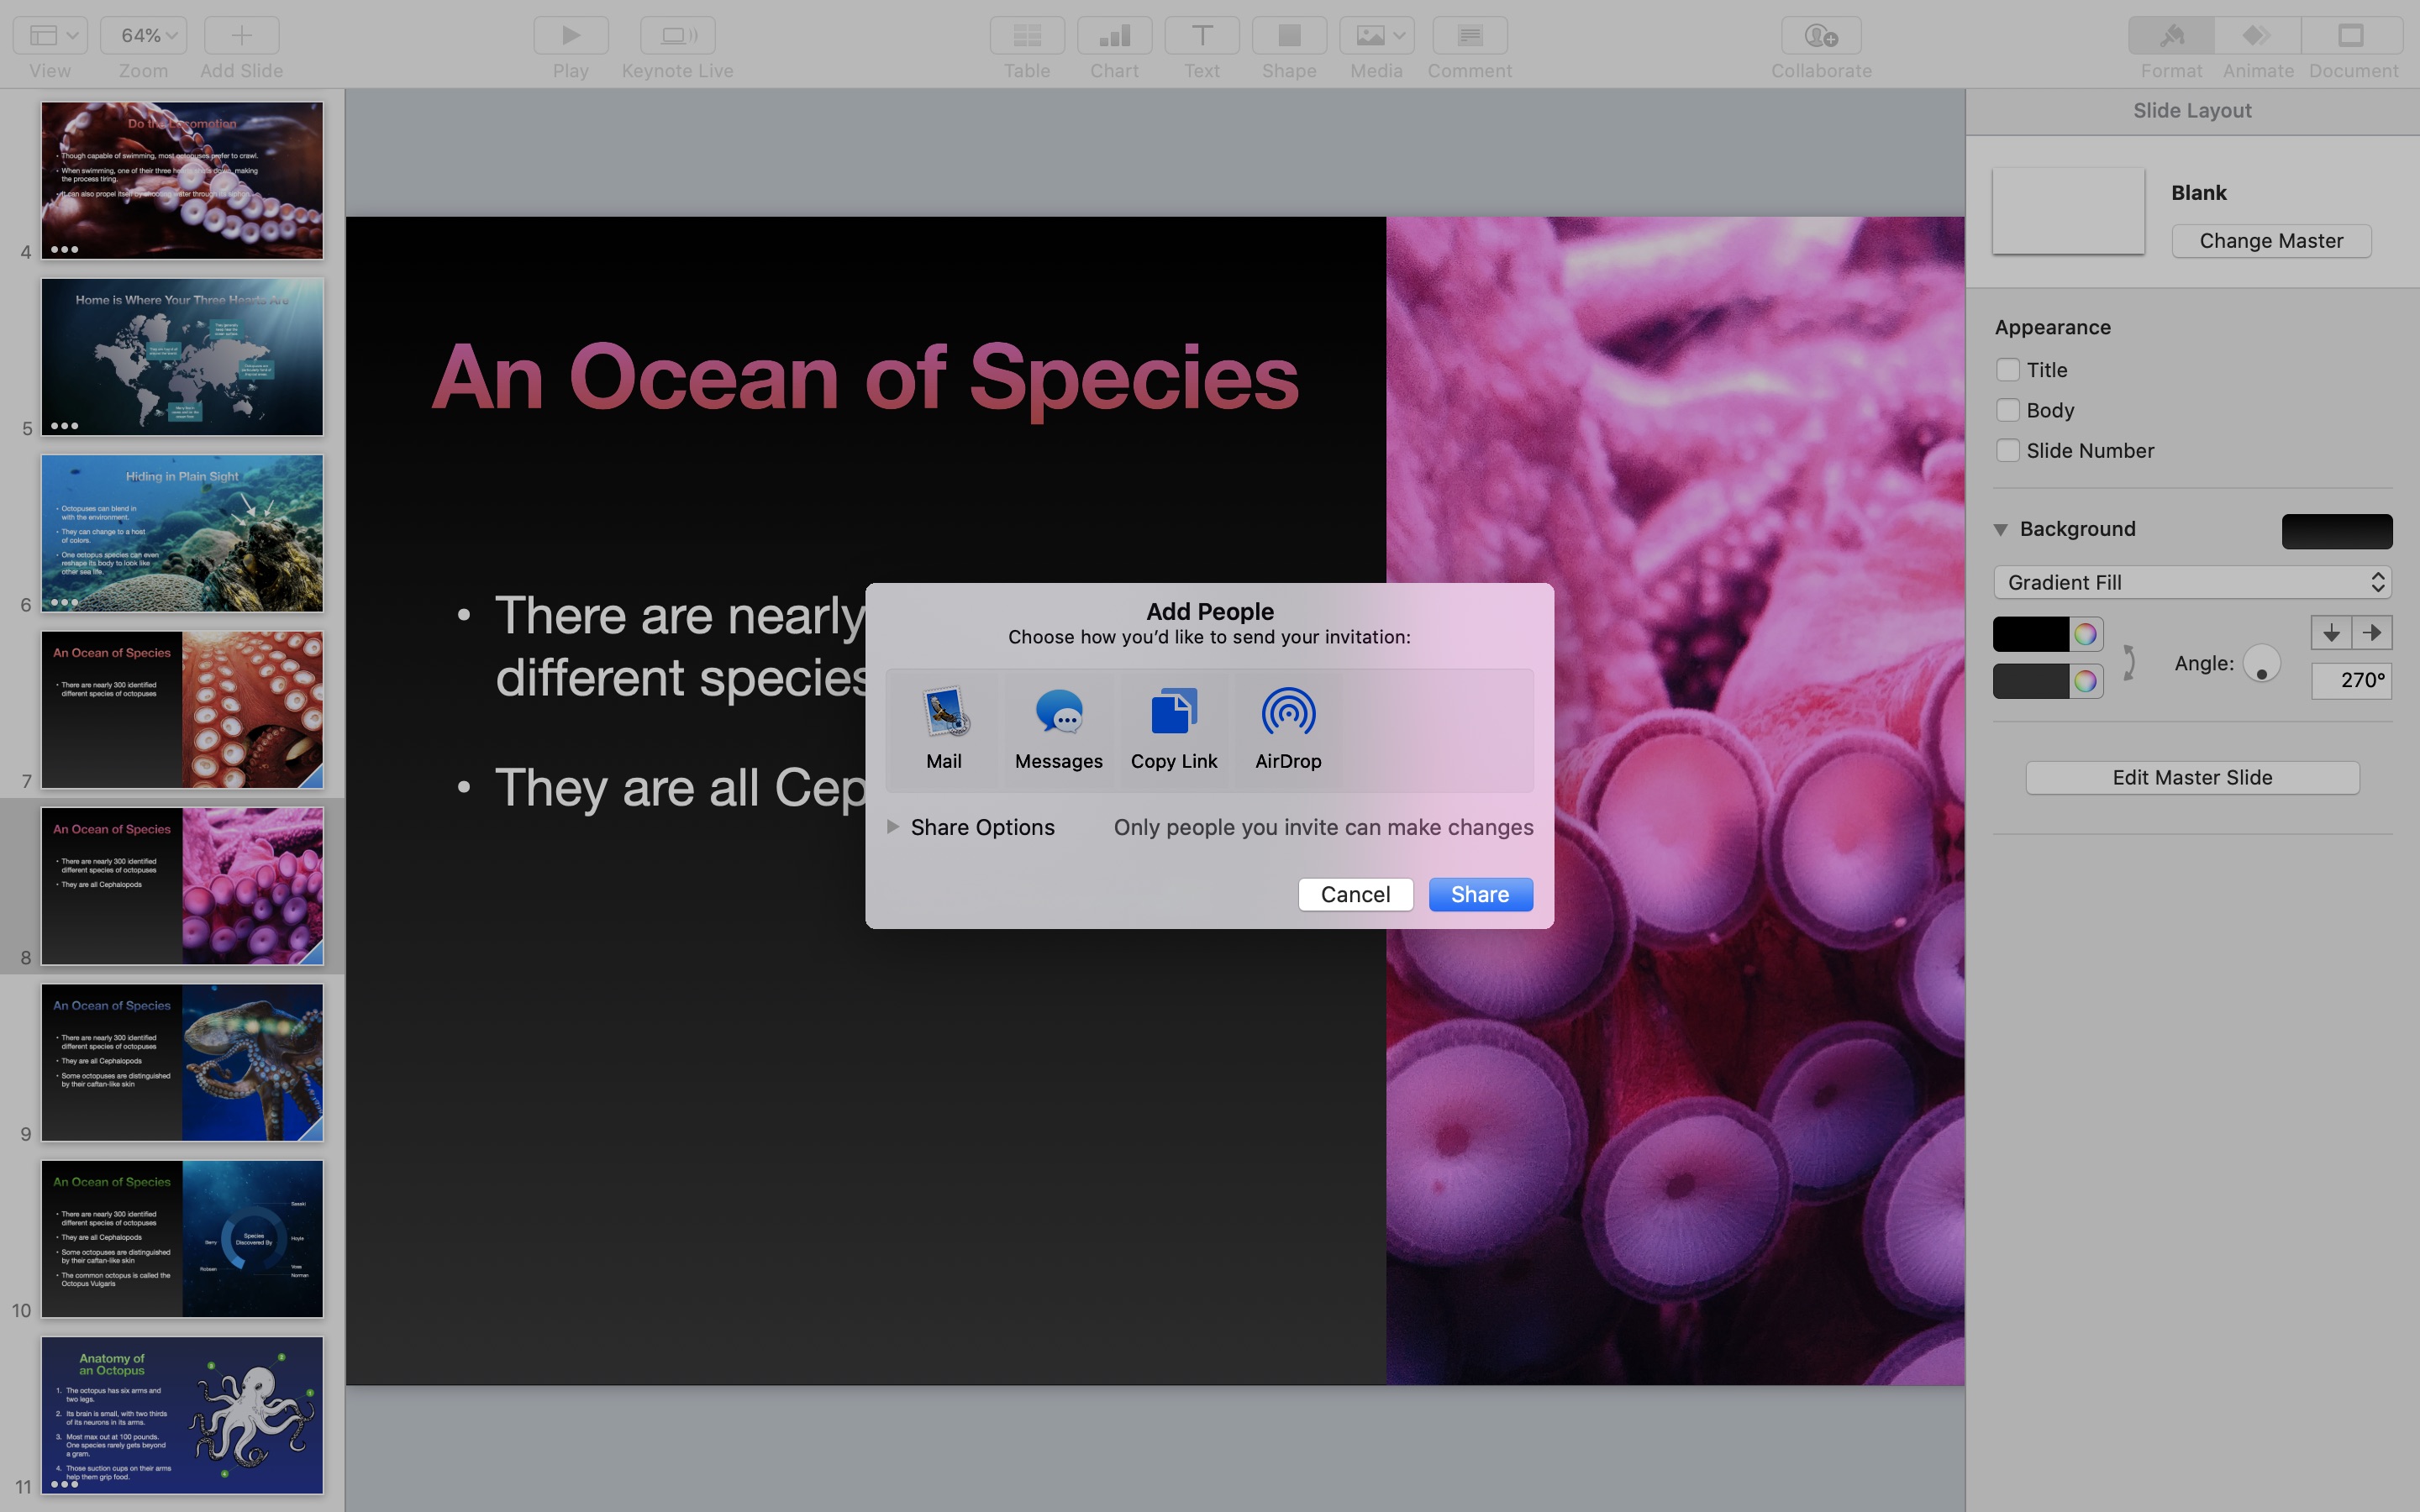Switch to the Animate tab
Screen dimensions: 2420x1512
[x=2258, y=36]
